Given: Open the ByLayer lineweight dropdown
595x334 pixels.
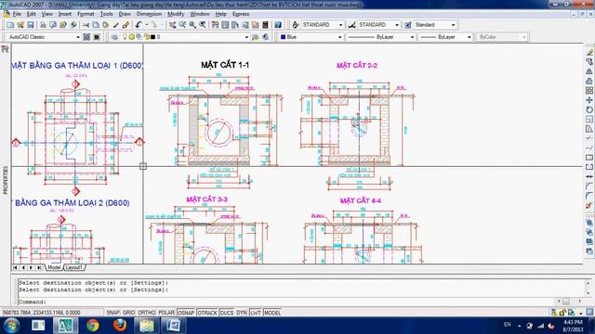Looking at the screenshot, I should tap(469, 37).
